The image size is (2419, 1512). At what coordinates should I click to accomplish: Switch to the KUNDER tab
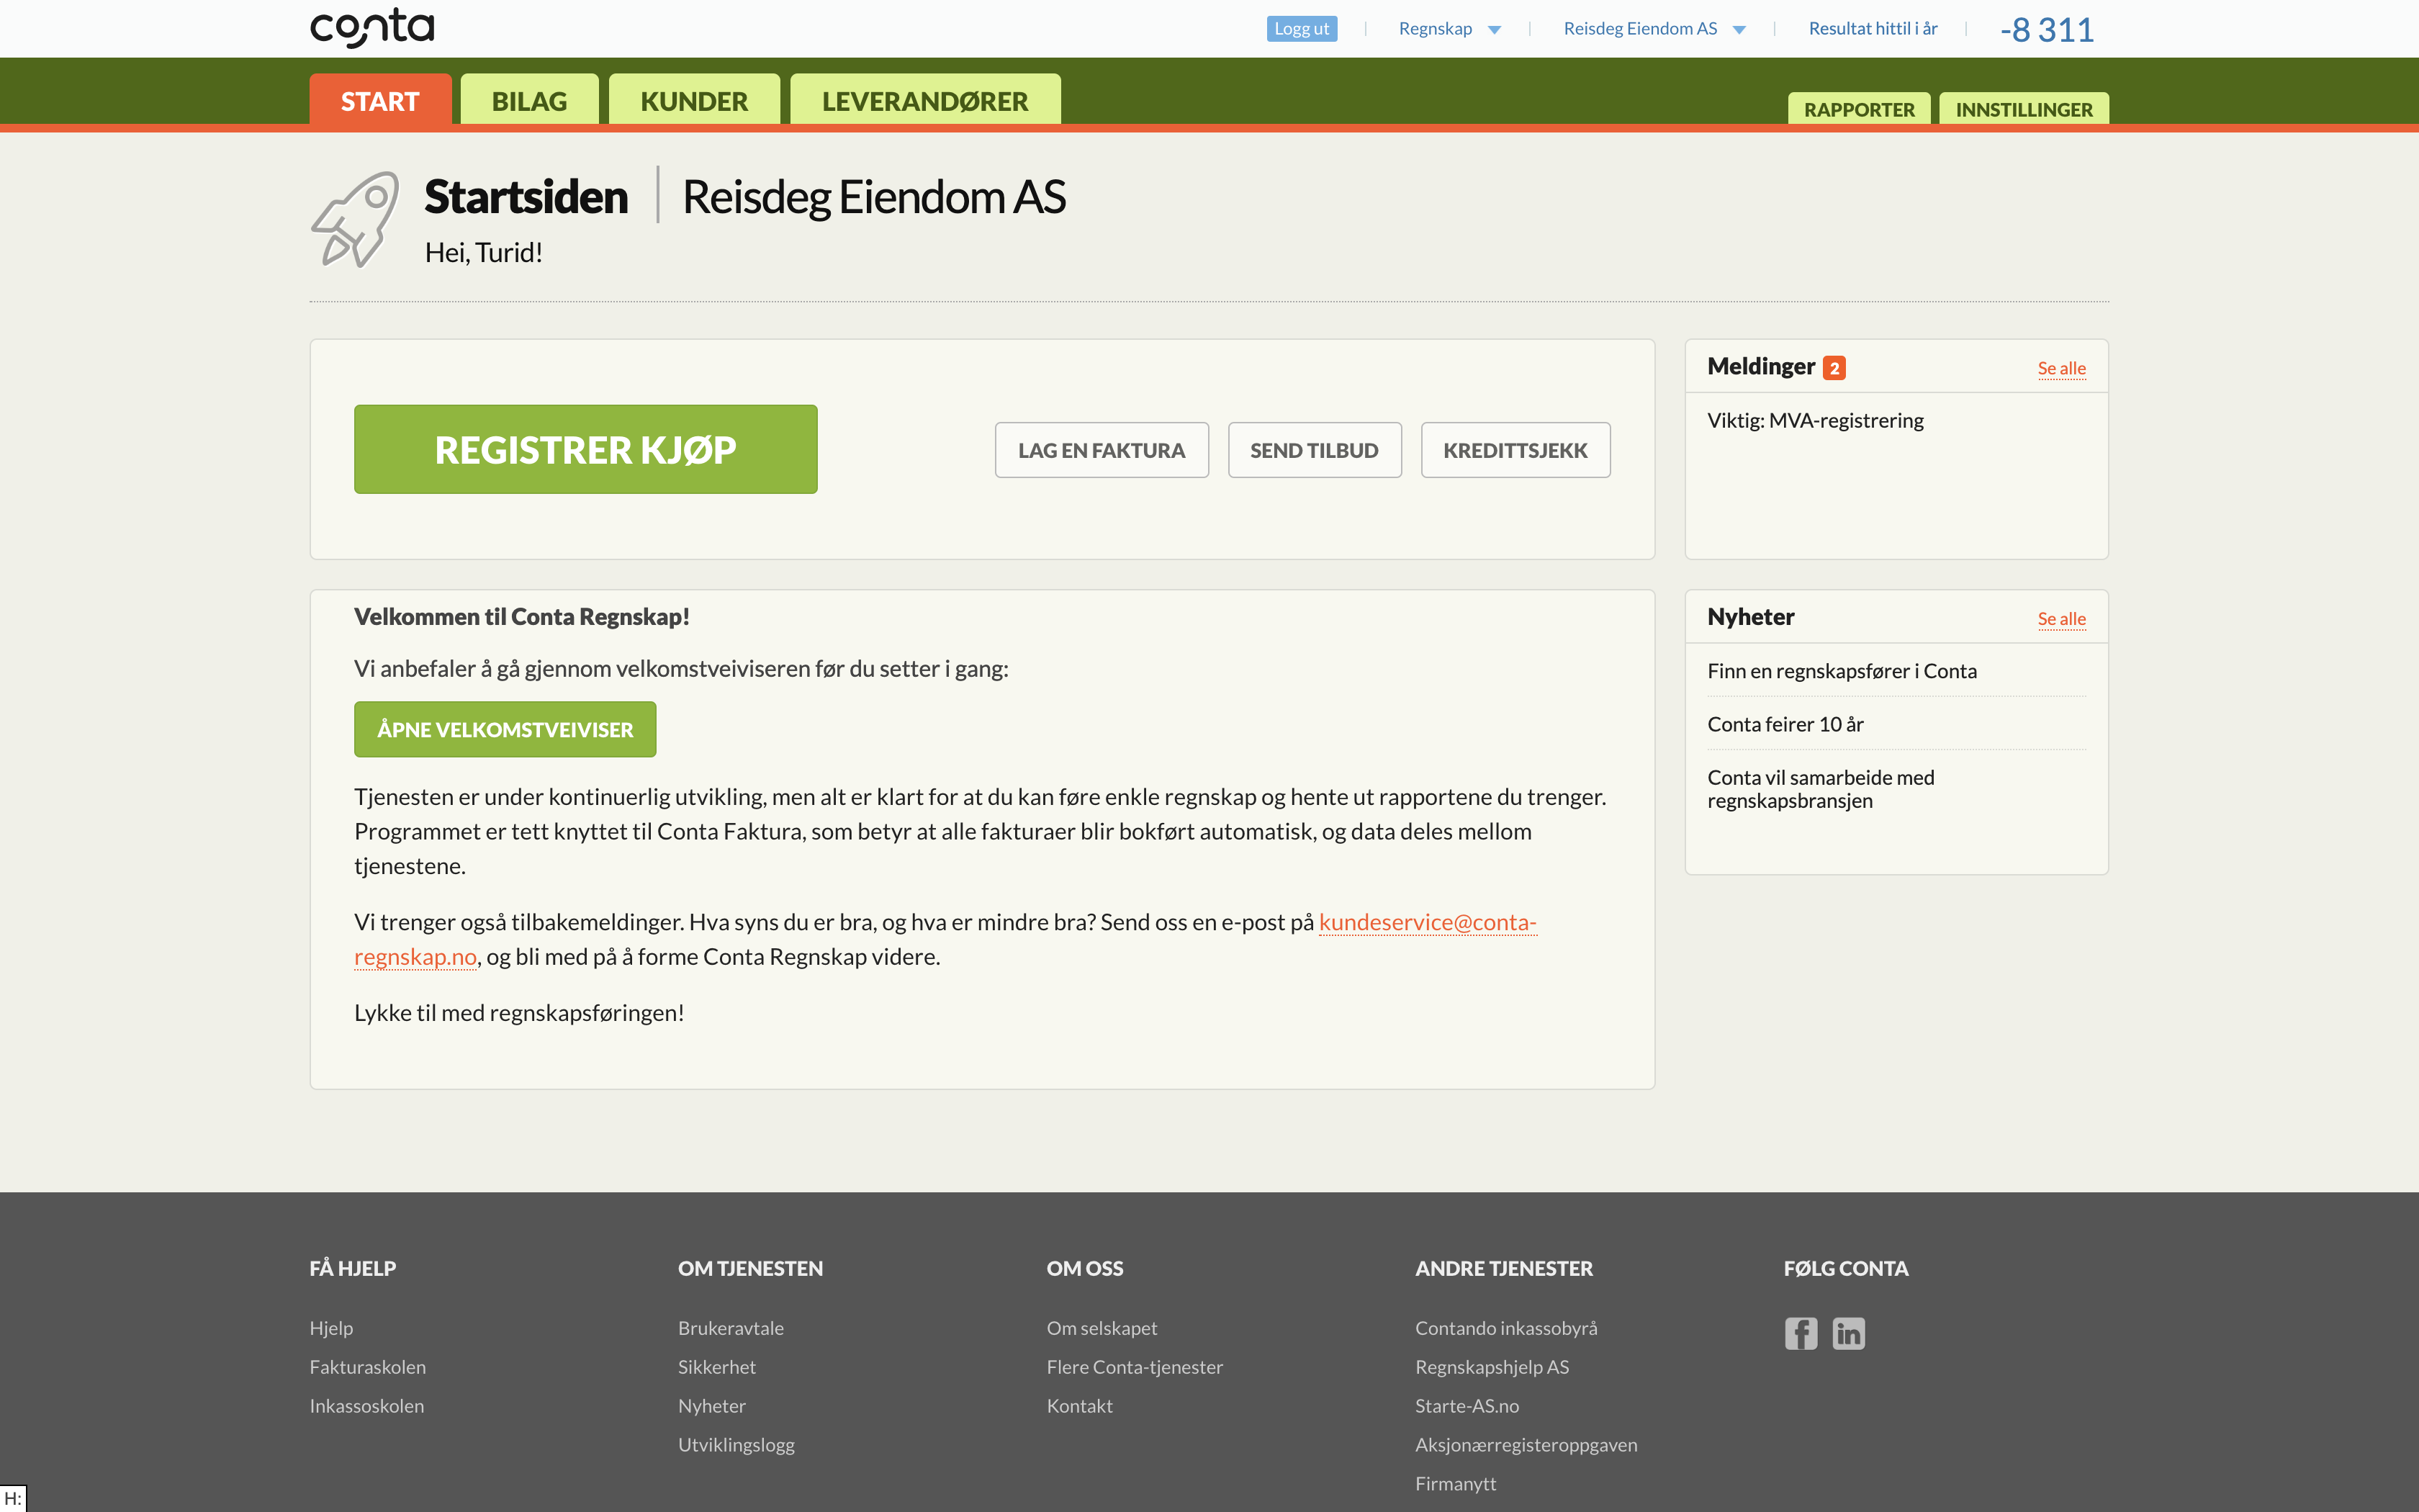[695, 100]
